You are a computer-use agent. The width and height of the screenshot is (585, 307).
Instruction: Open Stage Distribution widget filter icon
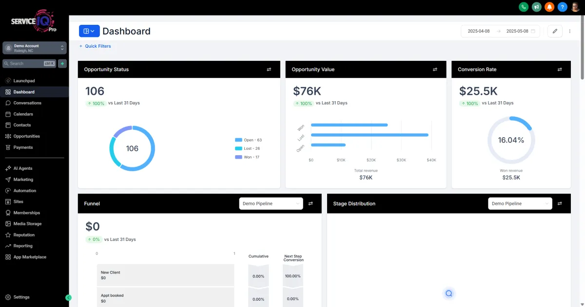pos(560,203)
